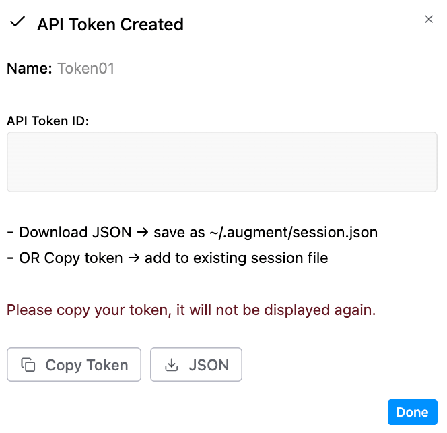Click the arrow after OR Copy token

click(134, 258)
